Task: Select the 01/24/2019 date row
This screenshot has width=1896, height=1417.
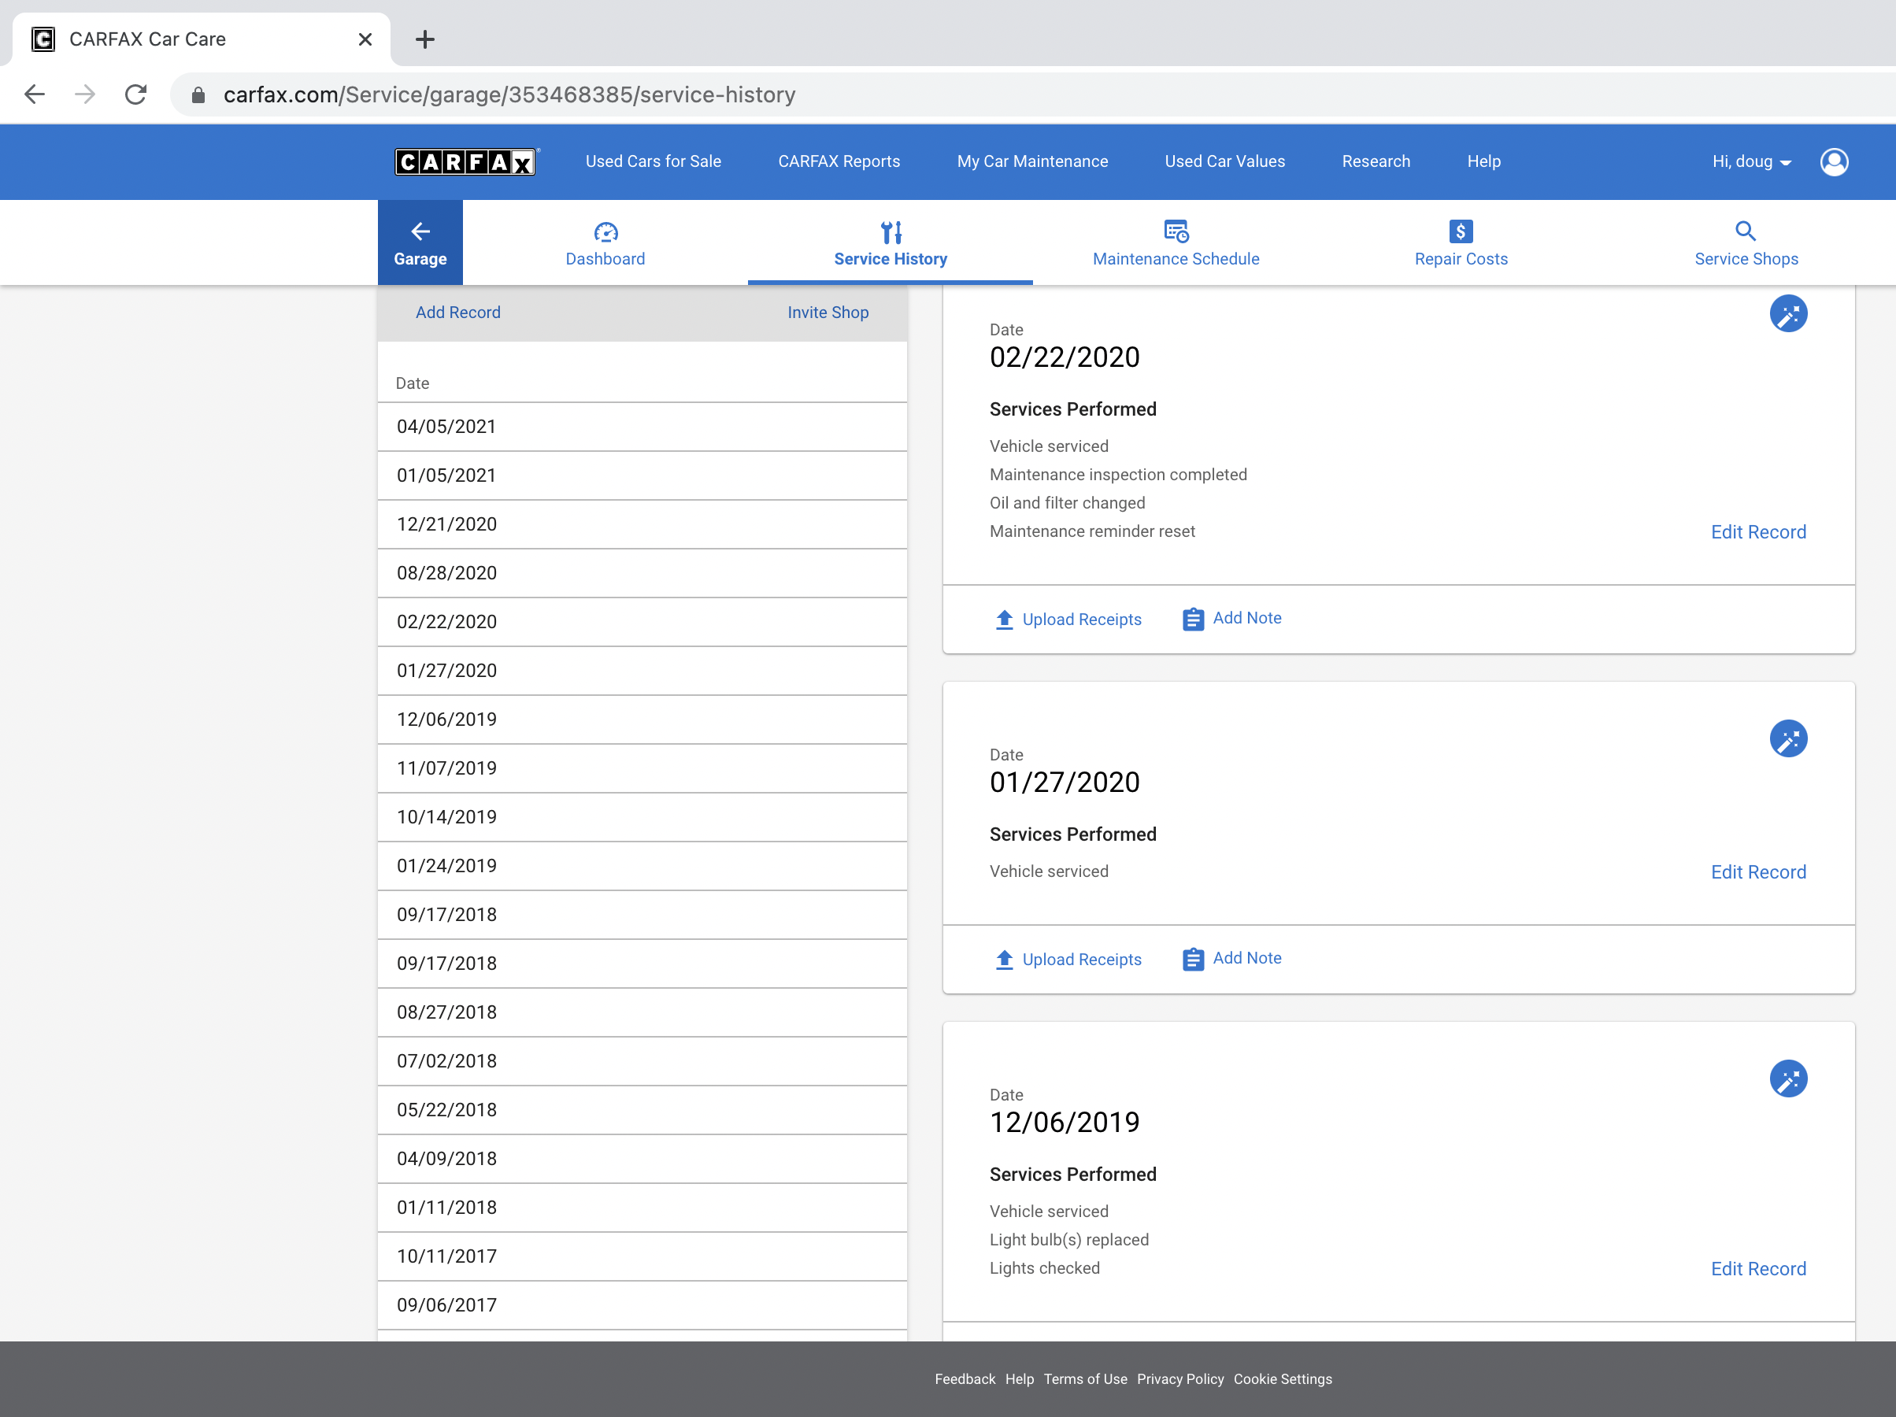Action: tap(642, 867)
